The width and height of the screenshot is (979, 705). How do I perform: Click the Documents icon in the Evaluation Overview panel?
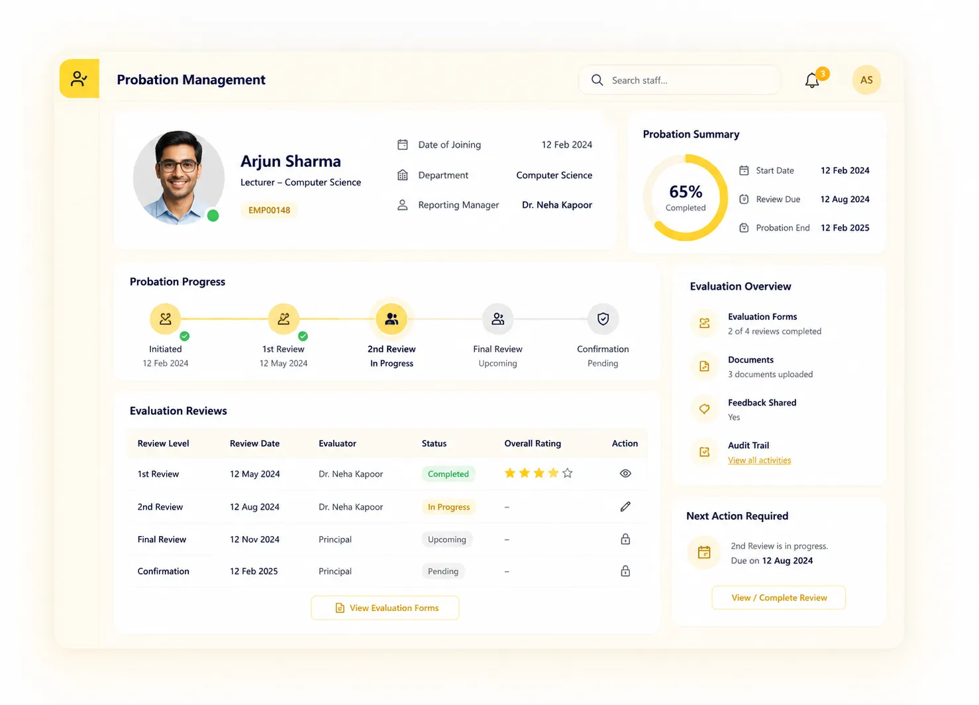704,366
